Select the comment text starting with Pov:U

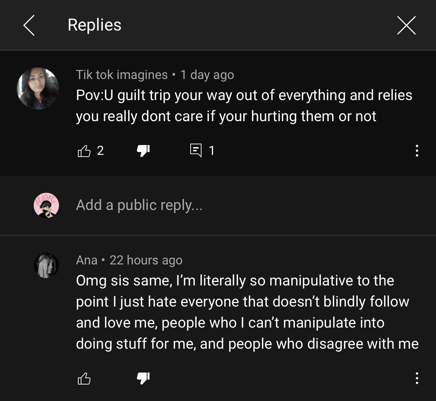coord(244,106)
